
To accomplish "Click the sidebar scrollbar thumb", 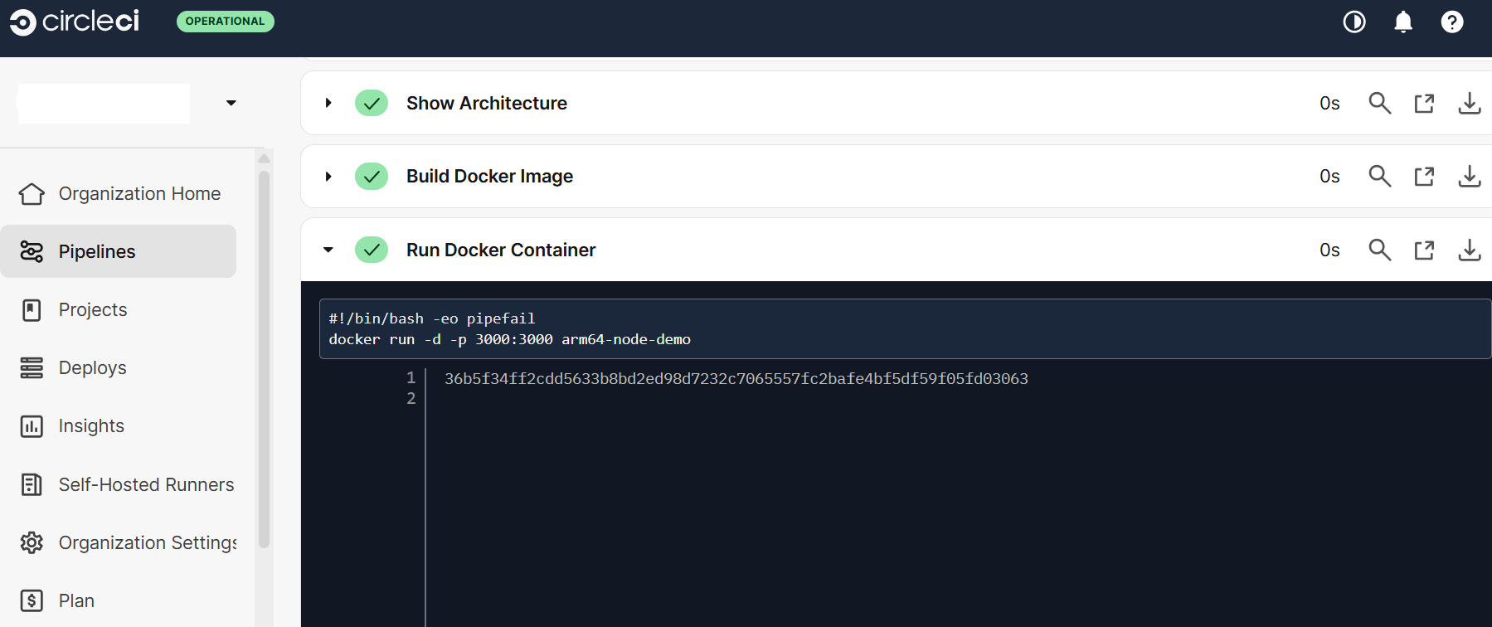I will [x=265, y=359].
